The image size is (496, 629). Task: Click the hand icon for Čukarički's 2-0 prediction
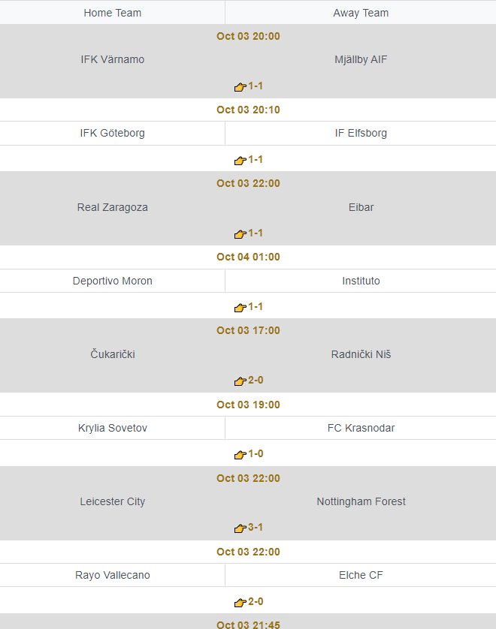240,381
